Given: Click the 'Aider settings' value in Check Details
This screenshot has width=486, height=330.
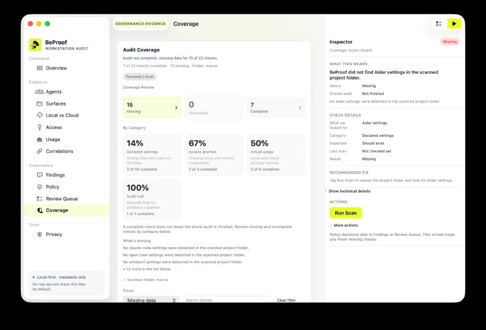Looking at the screenshot, I should pos(374,123).
